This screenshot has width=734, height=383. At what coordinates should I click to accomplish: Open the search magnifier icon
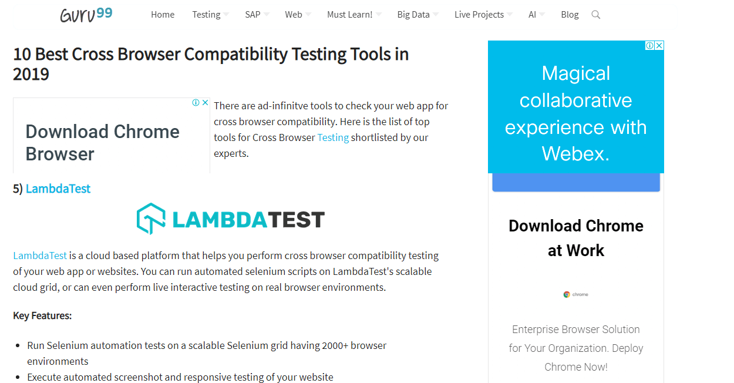pyautogui.click(x=595, y=15)
